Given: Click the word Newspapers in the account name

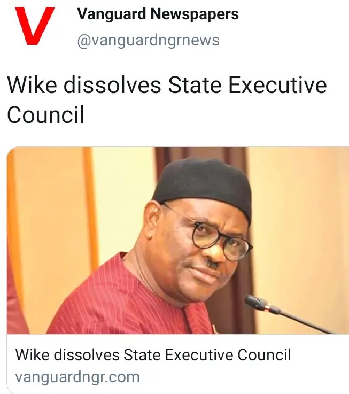Looking at the screenshot, I should pyautogui.click(x=195, y=14).
